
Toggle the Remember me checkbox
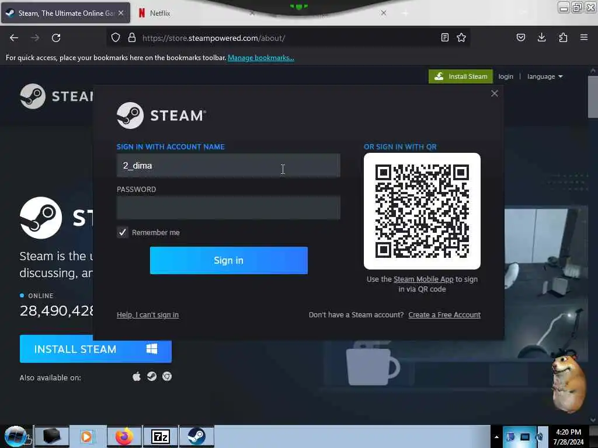click(123, 232)
